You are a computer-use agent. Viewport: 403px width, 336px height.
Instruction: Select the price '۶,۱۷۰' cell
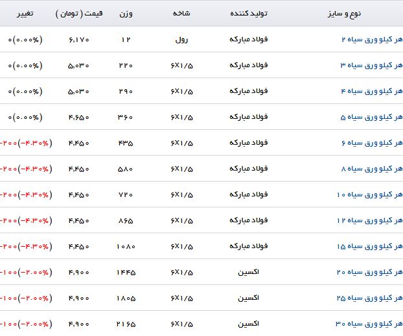79,39
